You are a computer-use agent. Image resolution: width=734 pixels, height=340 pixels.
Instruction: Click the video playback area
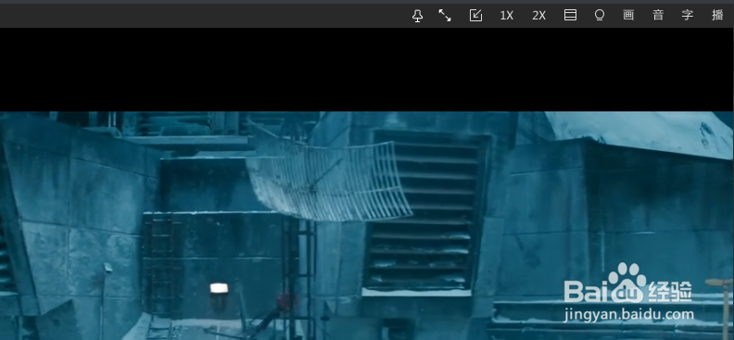pyautogui.click(x=367, y=183)
